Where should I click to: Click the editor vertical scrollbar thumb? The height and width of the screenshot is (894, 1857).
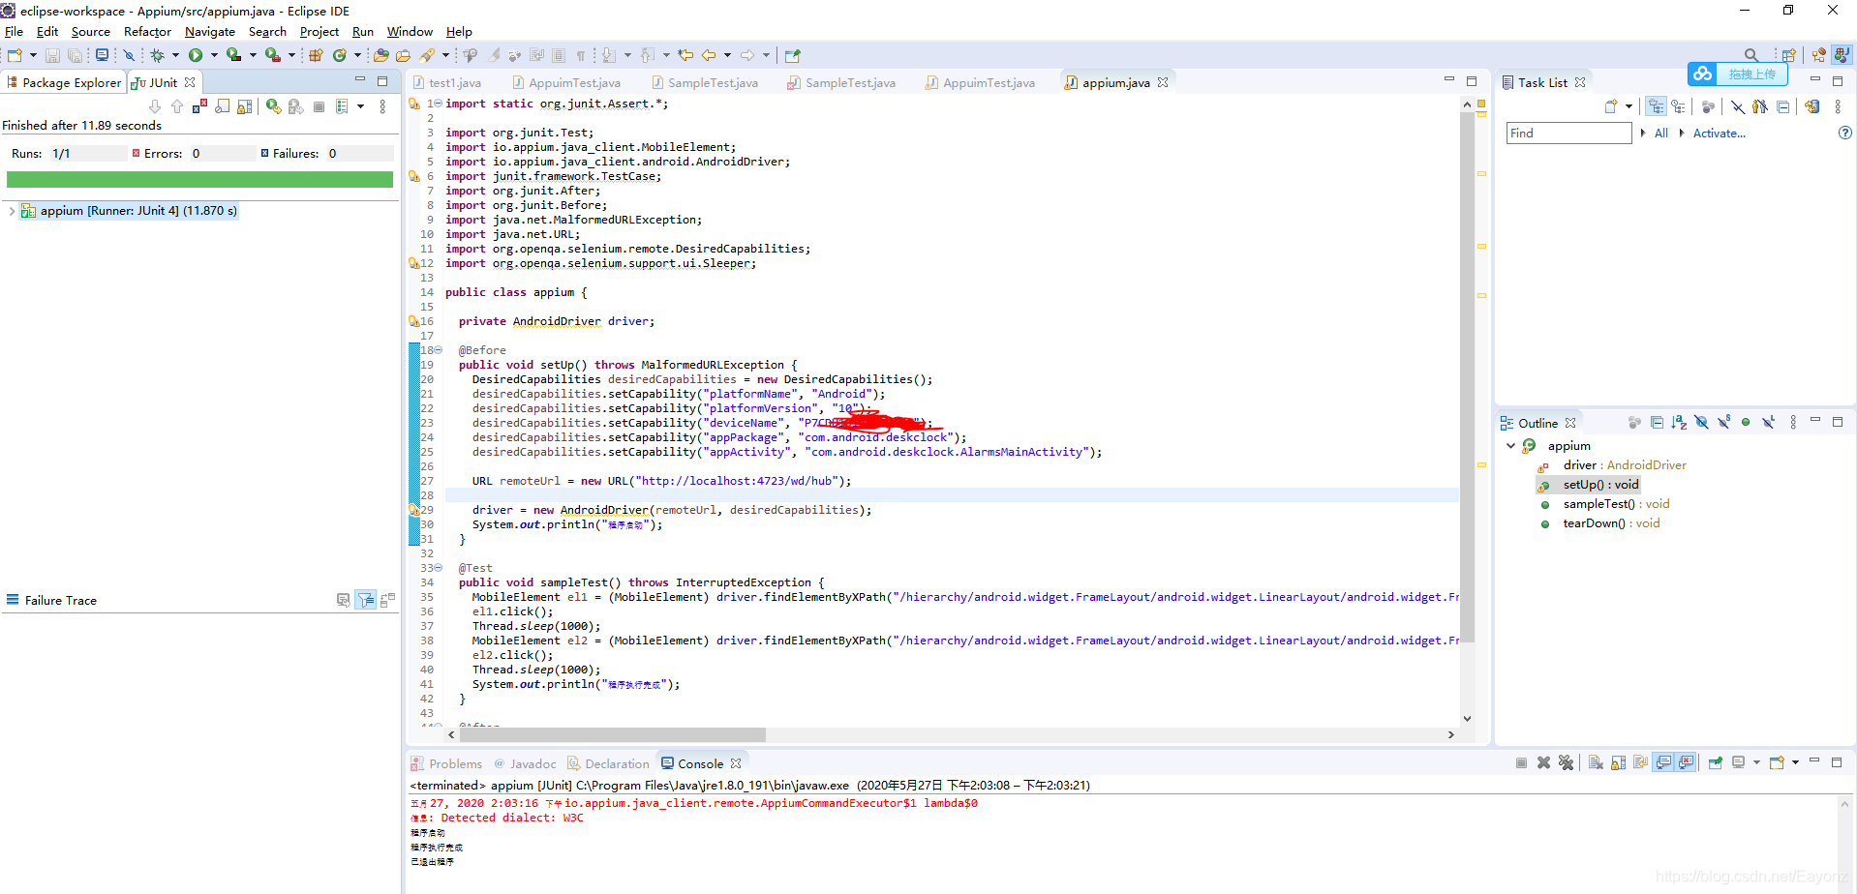[1467, 377]
